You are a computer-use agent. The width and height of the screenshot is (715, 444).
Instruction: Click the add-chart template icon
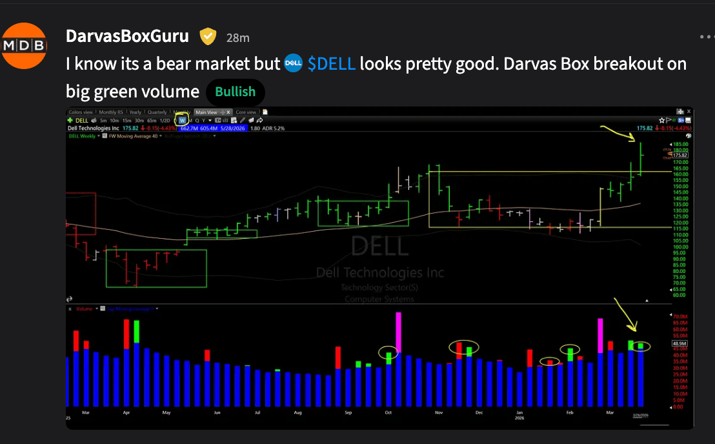click(234, 120)
